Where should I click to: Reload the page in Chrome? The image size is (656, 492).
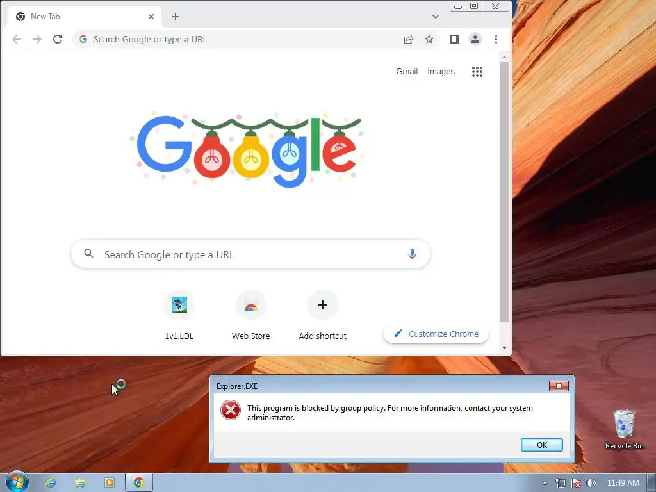click(x=58, y=39)
